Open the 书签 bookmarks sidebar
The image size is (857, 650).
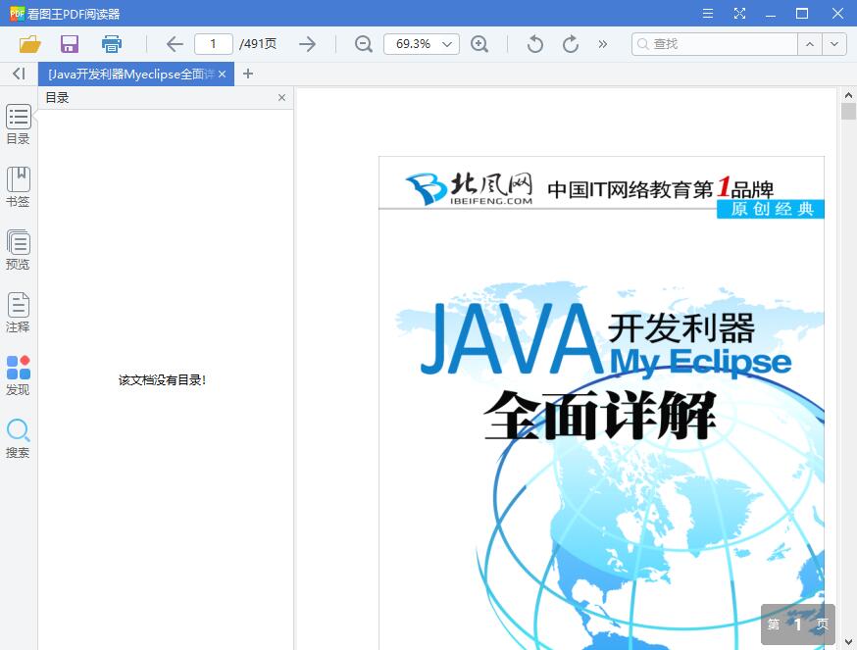pos(18,187)
